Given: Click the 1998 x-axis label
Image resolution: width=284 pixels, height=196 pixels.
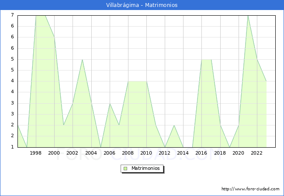Looking at the screenshot, I should 35,153.
